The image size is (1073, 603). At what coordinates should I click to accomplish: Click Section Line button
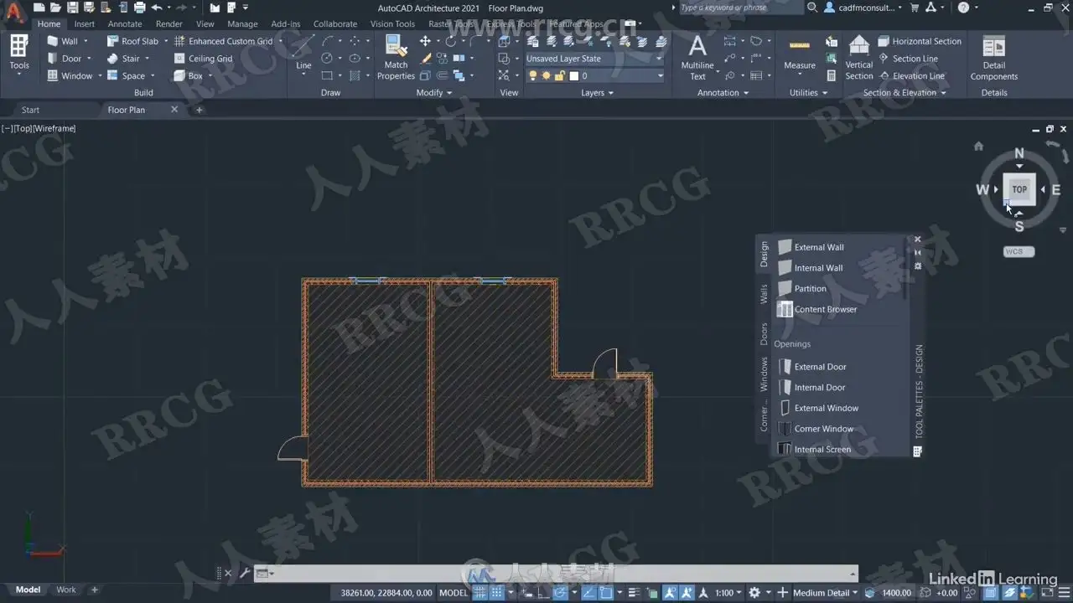point(908,59)
